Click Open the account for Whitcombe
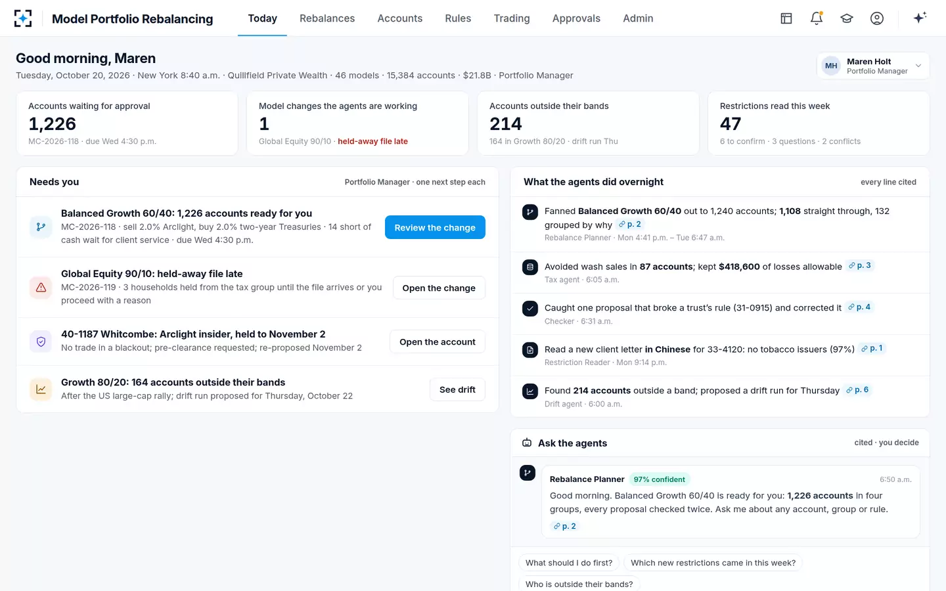 (x=438, y=341)
